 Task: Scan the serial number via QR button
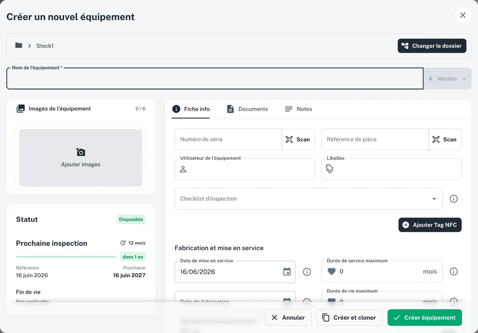click(x=298, y=139)
